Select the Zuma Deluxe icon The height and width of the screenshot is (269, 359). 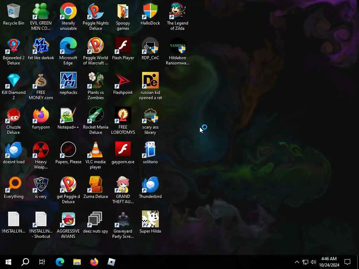pos(95,188)
